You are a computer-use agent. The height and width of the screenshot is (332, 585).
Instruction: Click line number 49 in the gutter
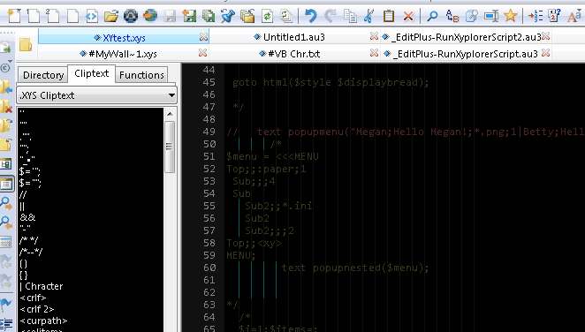(209, 132)
